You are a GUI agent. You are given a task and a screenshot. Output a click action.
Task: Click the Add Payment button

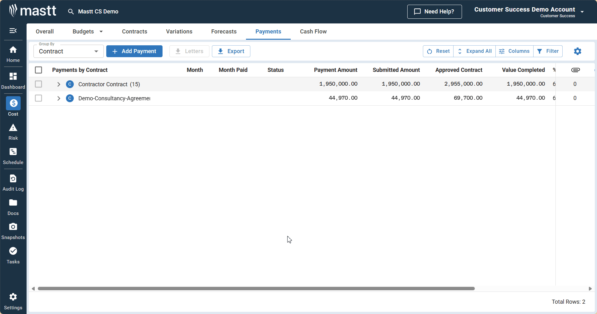coord(134,51)
